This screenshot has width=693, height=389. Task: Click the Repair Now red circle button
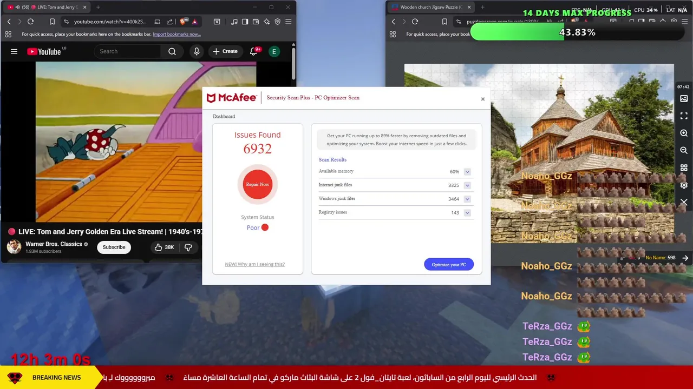(258, 184)
